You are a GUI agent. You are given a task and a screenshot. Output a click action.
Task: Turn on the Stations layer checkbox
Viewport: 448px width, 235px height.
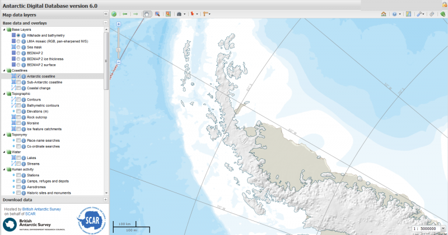[x=18, y=175]
